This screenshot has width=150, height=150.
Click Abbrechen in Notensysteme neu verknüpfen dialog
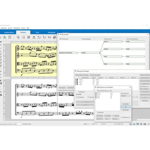126,110
